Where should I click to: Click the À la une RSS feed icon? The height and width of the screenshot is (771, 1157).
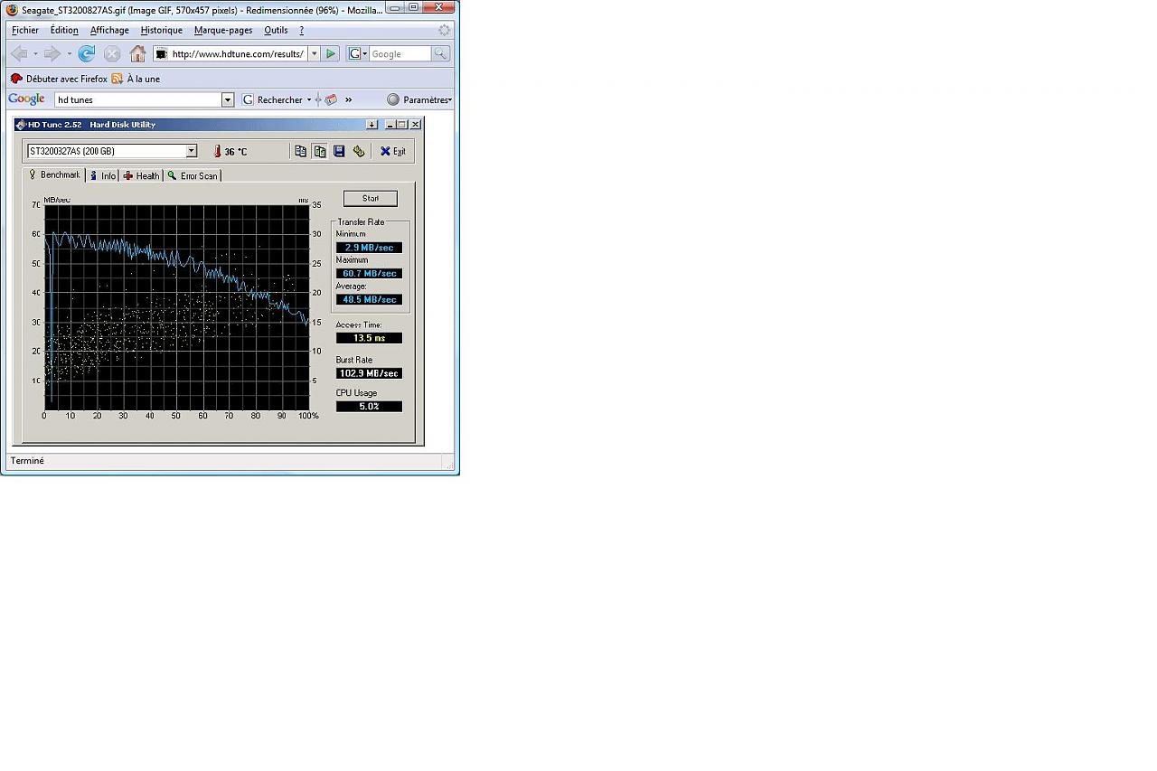coord(117,79)
